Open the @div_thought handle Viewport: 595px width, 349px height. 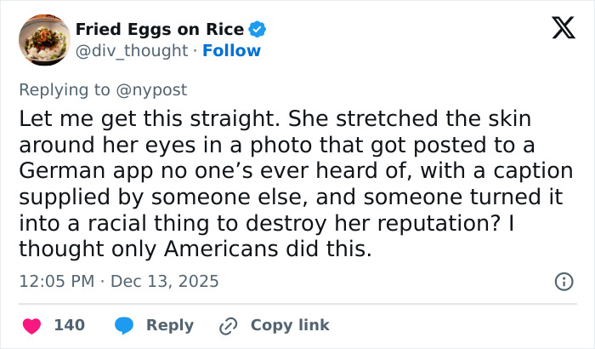[132, 50]
